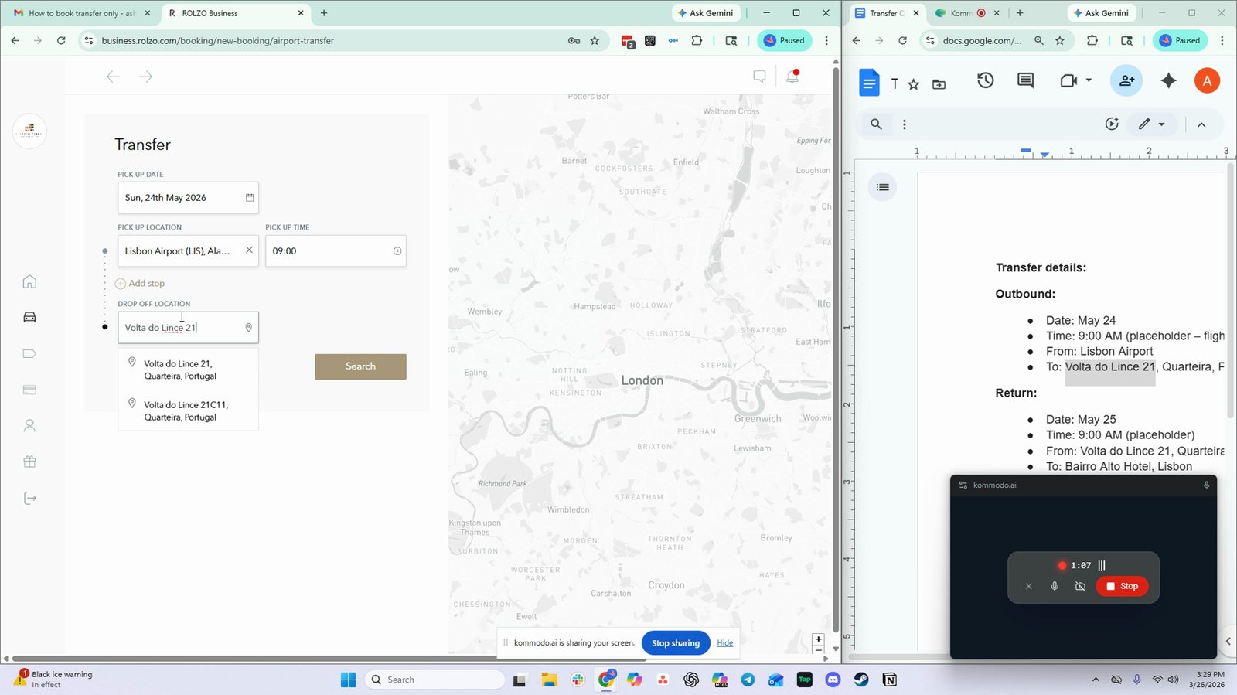
Task: Show the document outline in Google Docs
Action: tap(883, 187)
